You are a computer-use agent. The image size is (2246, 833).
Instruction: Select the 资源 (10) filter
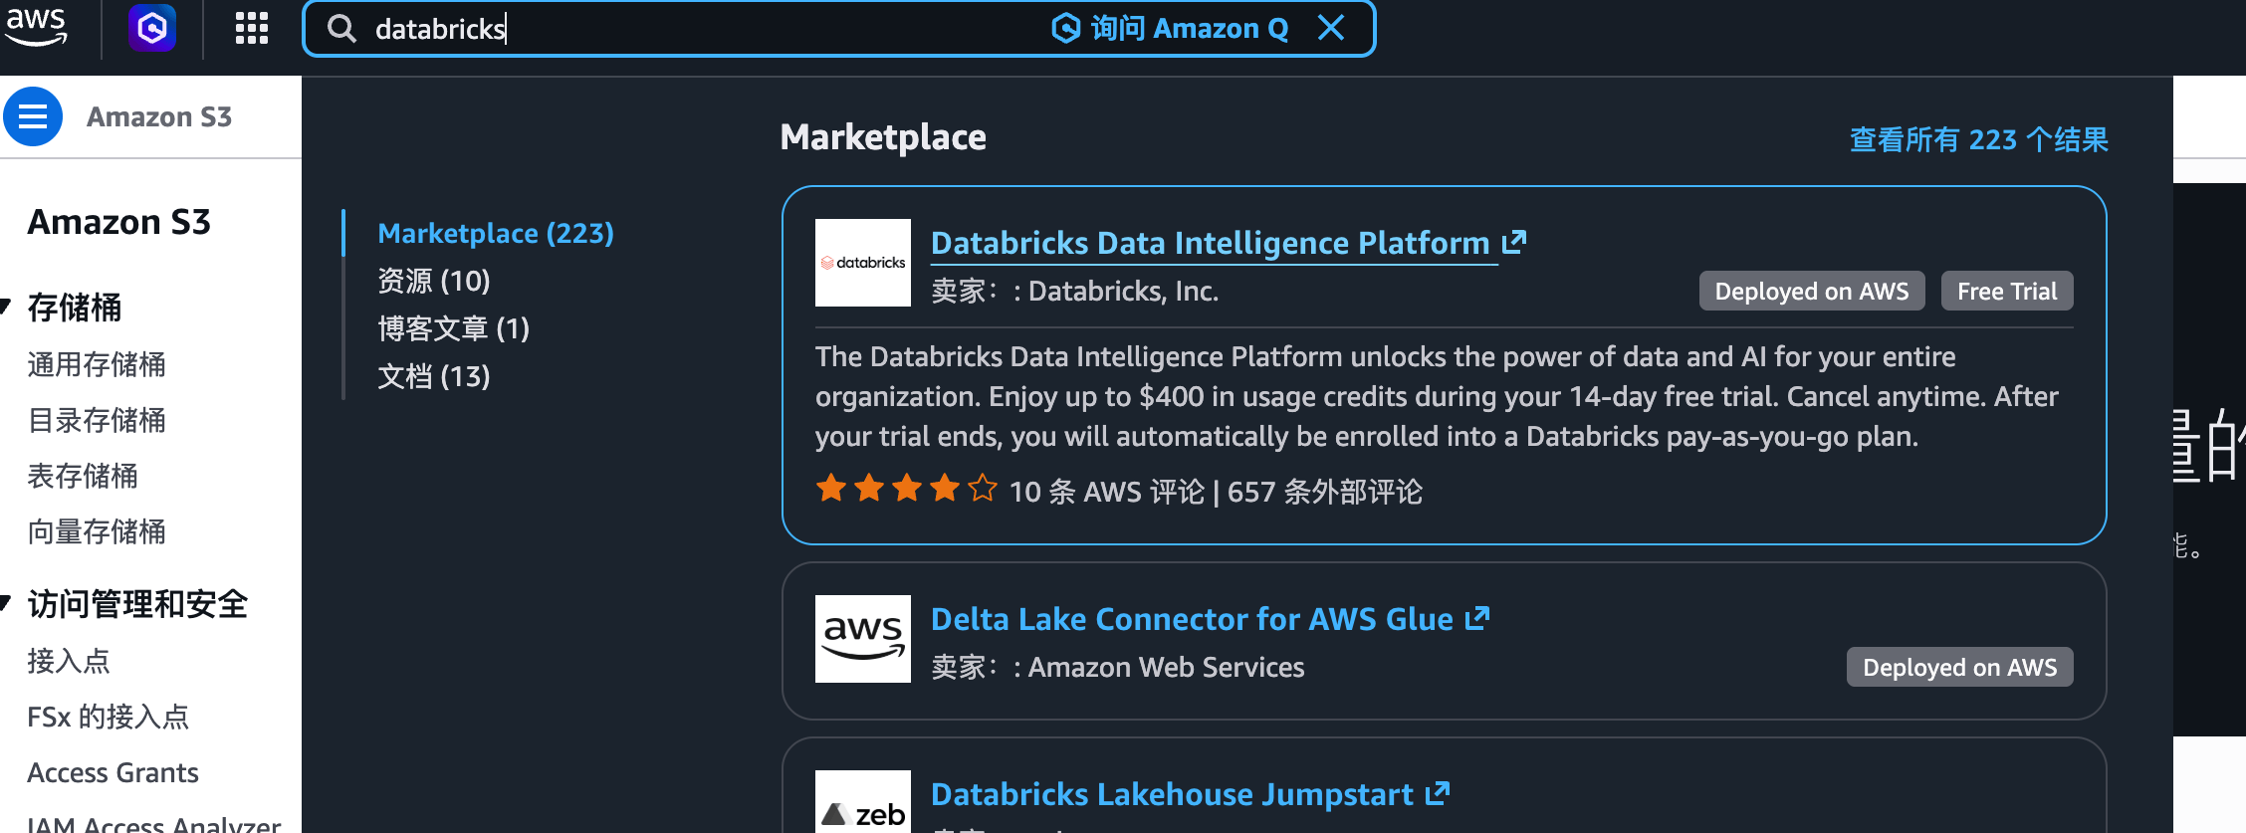pyautogui.click(x=434, y=281)
